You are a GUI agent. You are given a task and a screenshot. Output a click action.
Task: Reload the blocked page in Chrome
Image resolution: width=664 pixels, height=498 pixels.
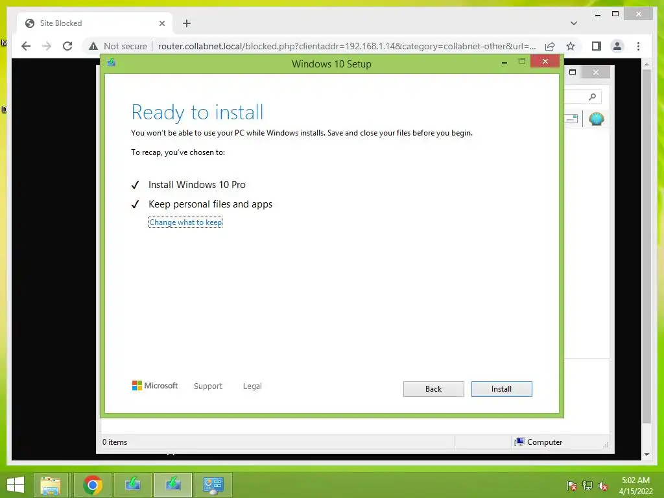tap(67, 46)
